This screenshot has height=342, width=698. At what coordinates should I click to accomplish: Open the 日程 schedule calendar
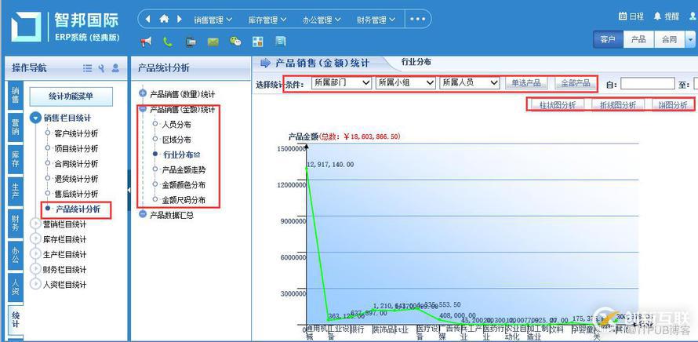(631, 16)
